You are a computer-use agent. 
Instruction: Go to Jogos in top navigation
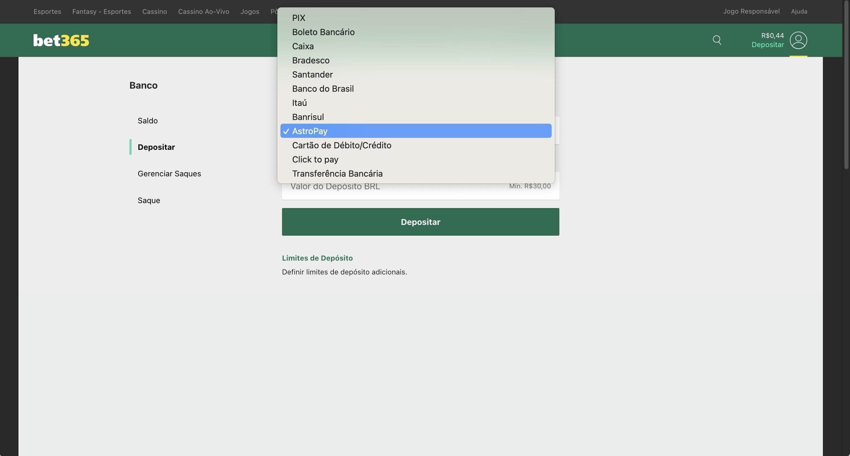(250, 11)
